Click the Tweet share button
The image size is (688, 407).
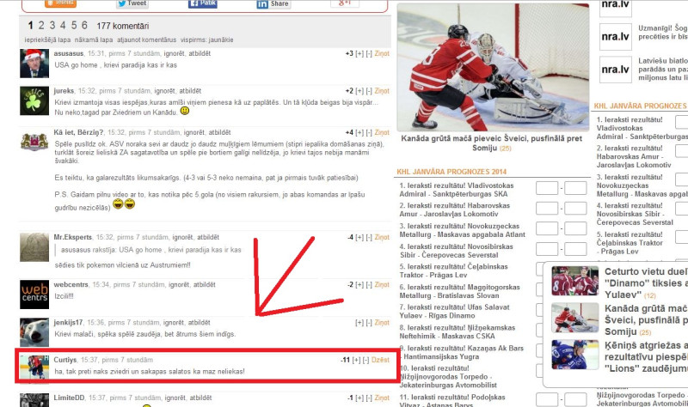tap(132, 3)
